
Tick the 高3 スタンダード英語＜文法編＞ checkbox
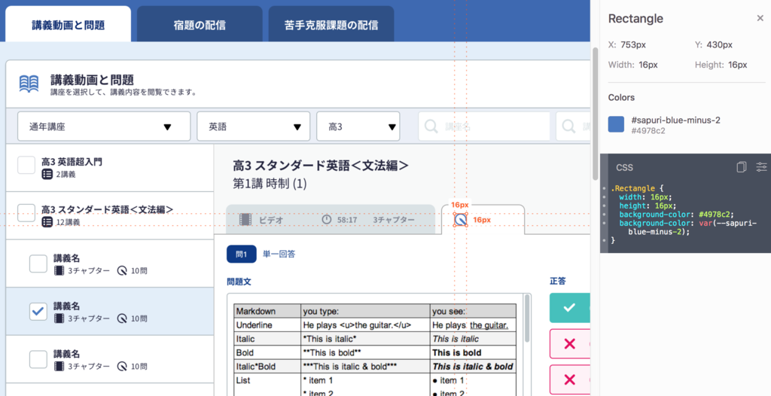(26, 213)
